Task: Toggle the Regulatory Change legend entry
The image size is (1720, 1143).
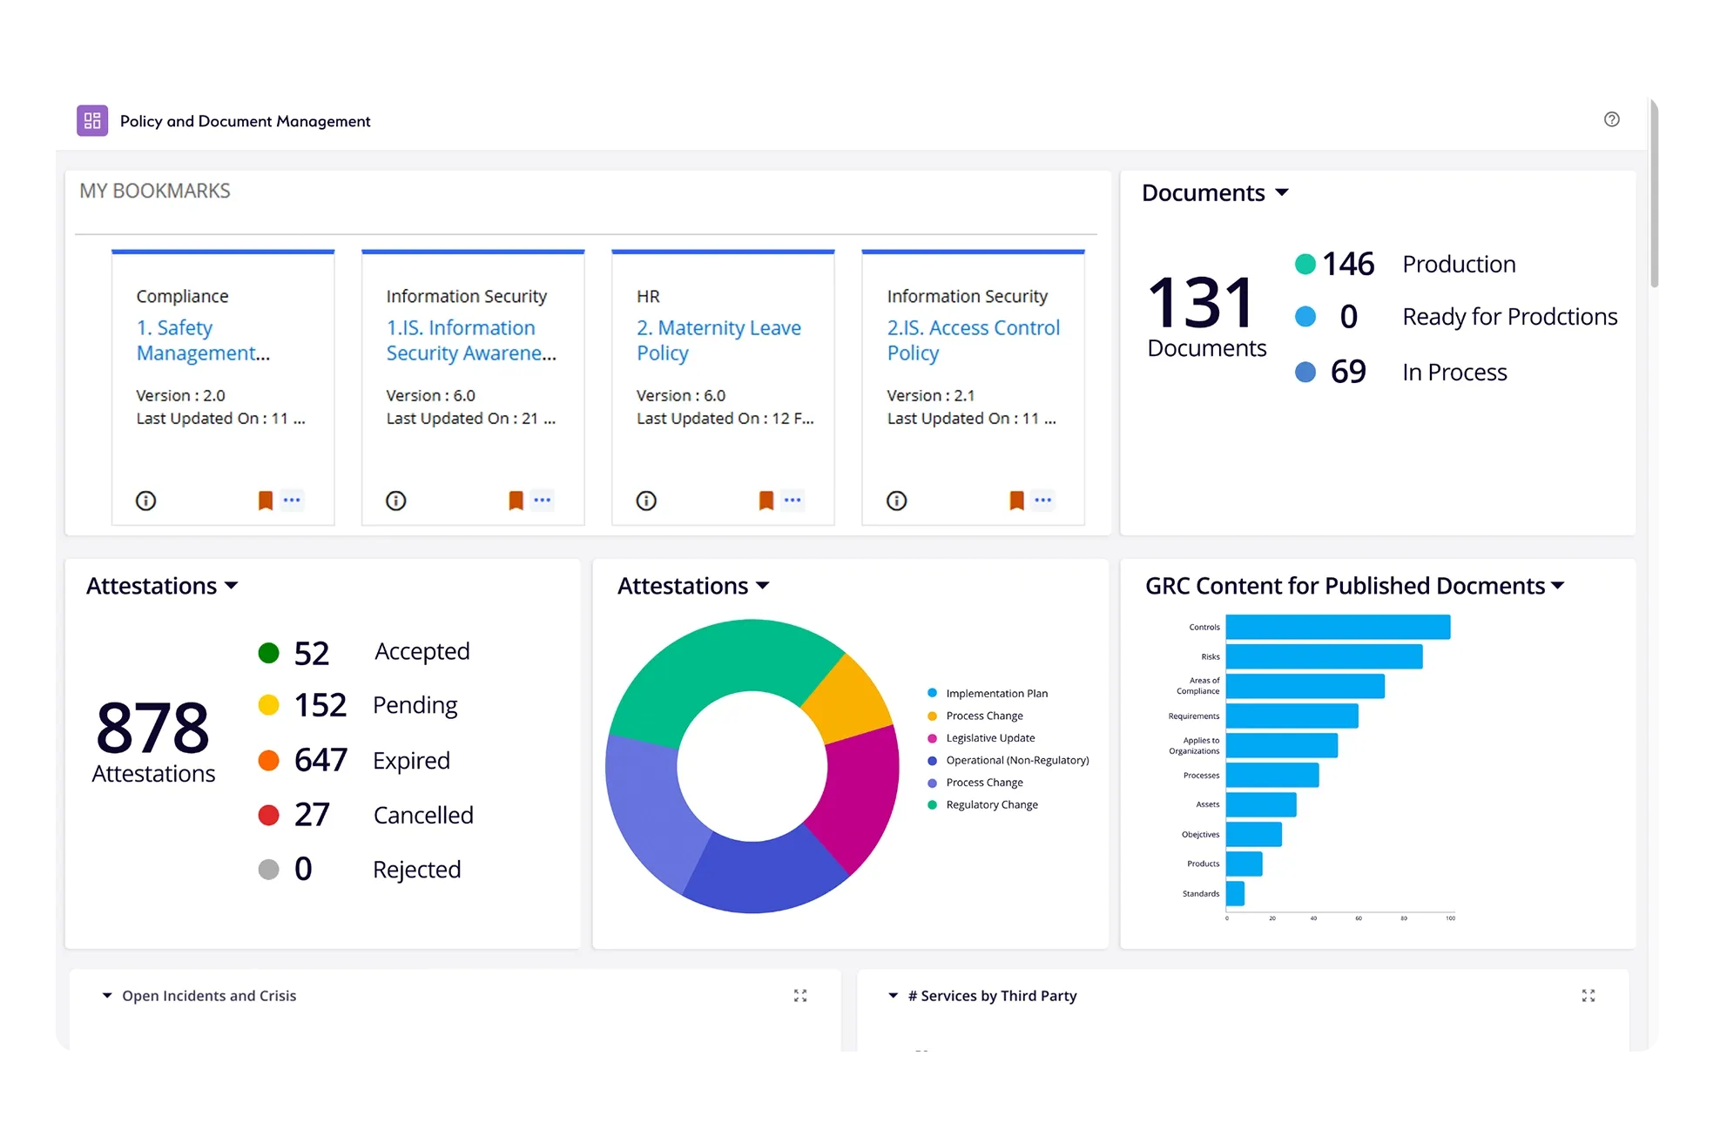Action: (992, 803)
